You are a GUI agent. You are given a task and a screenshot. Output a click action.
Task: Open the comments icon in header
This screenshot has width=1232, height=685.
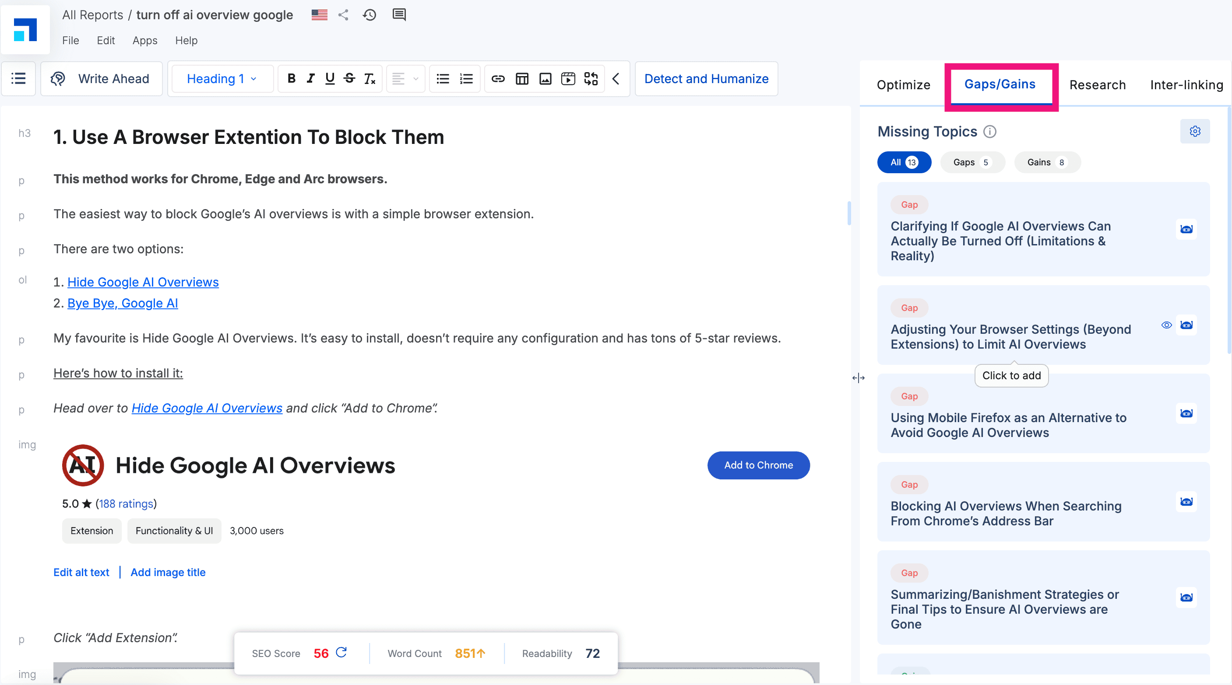399,15
